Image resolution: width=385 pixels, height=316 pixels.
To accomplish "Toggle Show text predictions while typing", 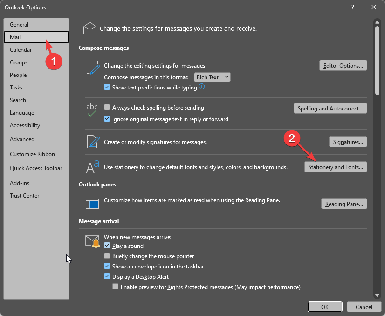I will [x=107, y=87].
